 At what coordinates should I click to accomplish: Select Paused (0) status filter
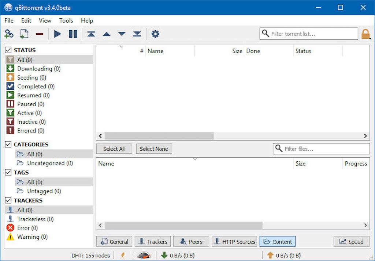click(x=49, y=104)
